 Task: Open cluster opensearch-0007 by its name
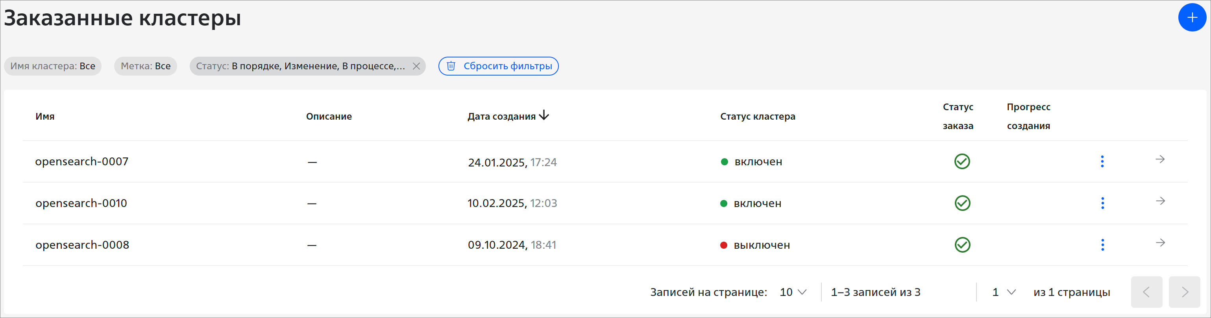coord(82,162)
